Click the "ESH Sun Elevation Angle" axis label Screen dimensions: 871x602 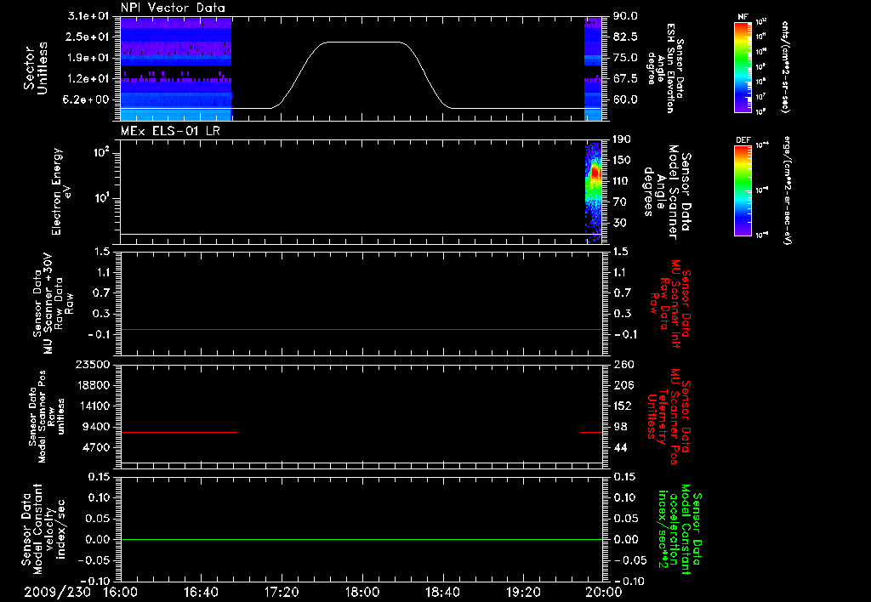click(665, 68)
